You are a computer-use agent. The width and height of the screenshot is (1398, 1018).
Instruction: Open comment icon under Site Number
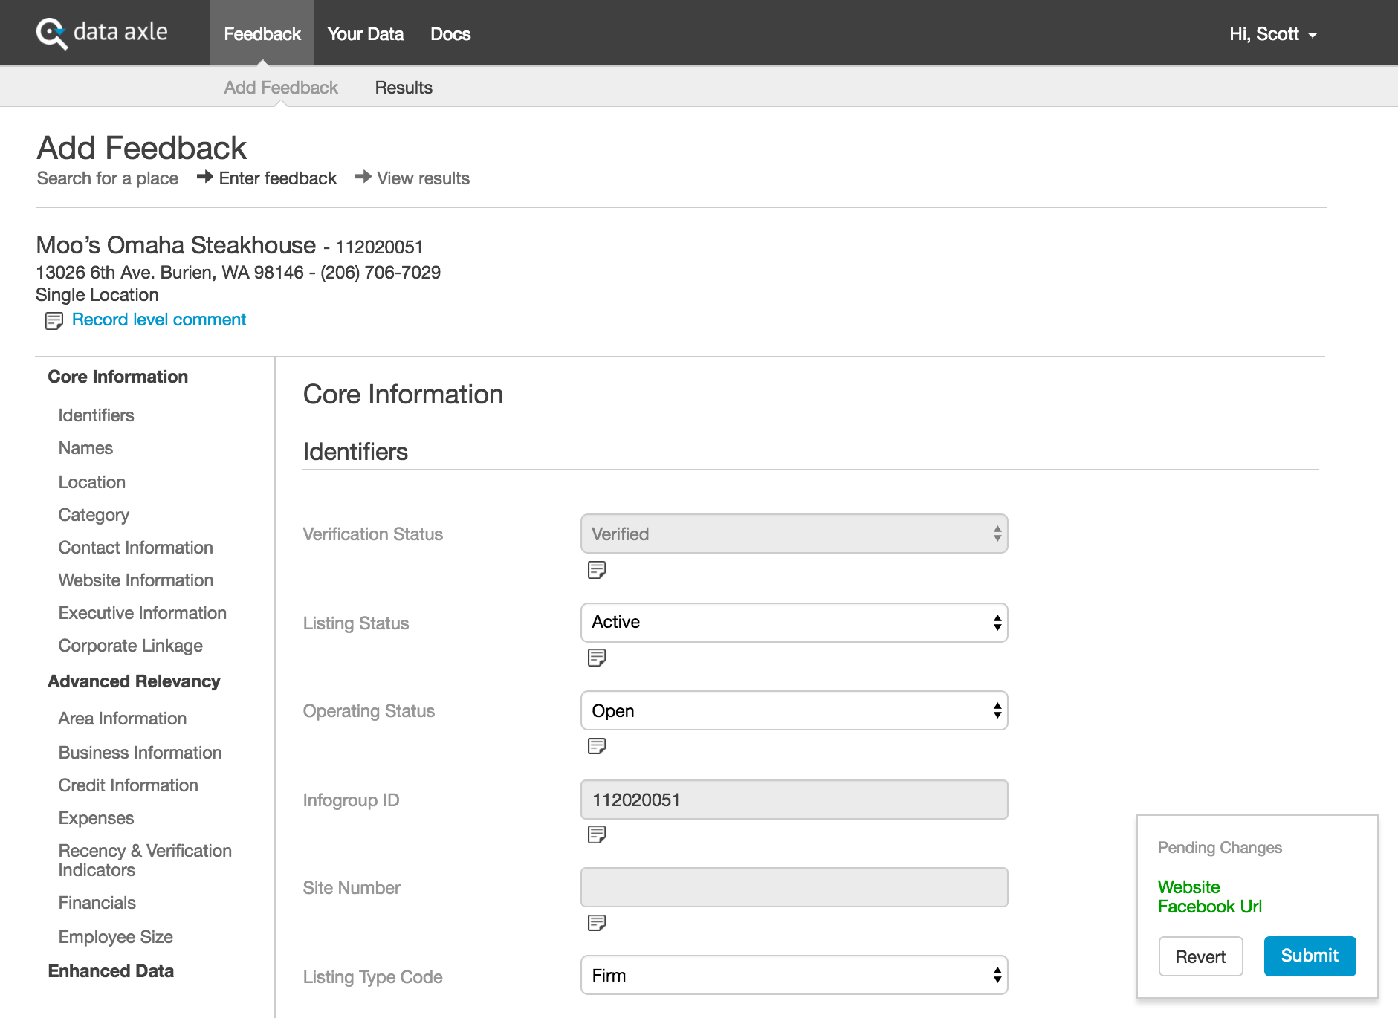tap(596, 923)
